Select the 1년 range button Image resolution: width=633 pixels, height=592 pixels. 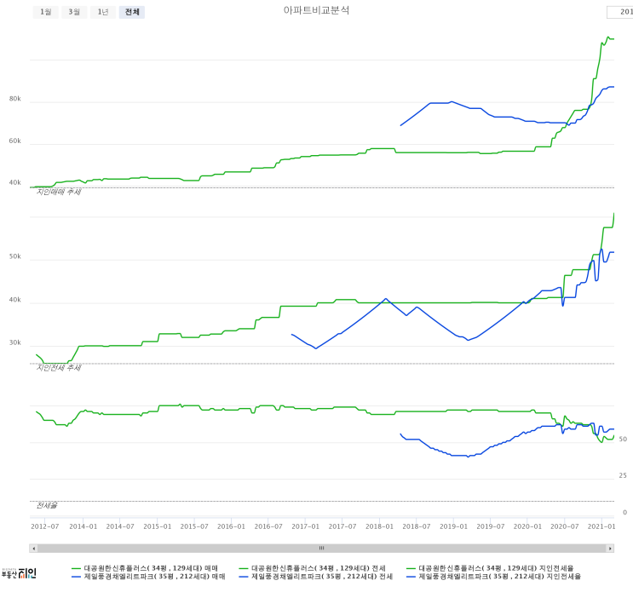click(x=103, y=12)
